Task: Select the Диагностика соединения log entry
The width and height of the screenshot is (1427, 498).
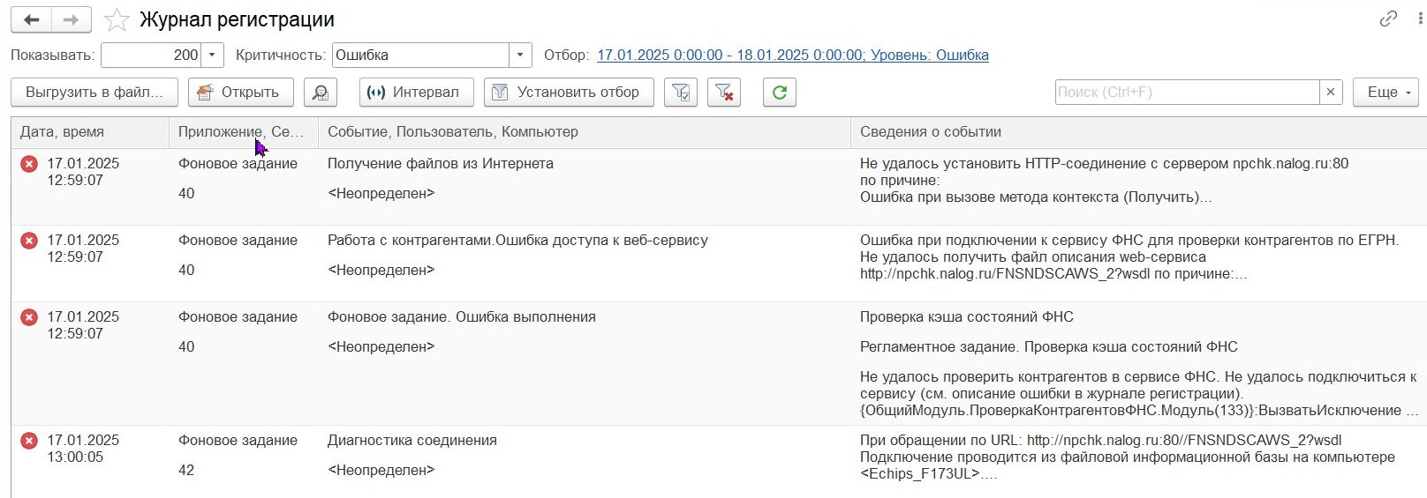Action: click(719, 457)
